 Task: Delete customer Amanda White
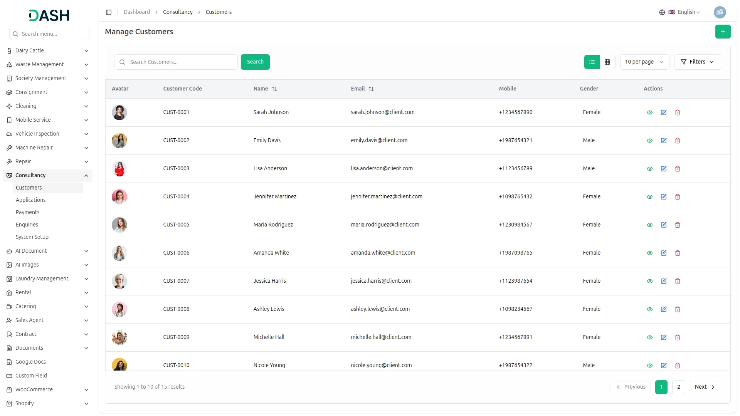pyautogui.click(x=677, y=253)
